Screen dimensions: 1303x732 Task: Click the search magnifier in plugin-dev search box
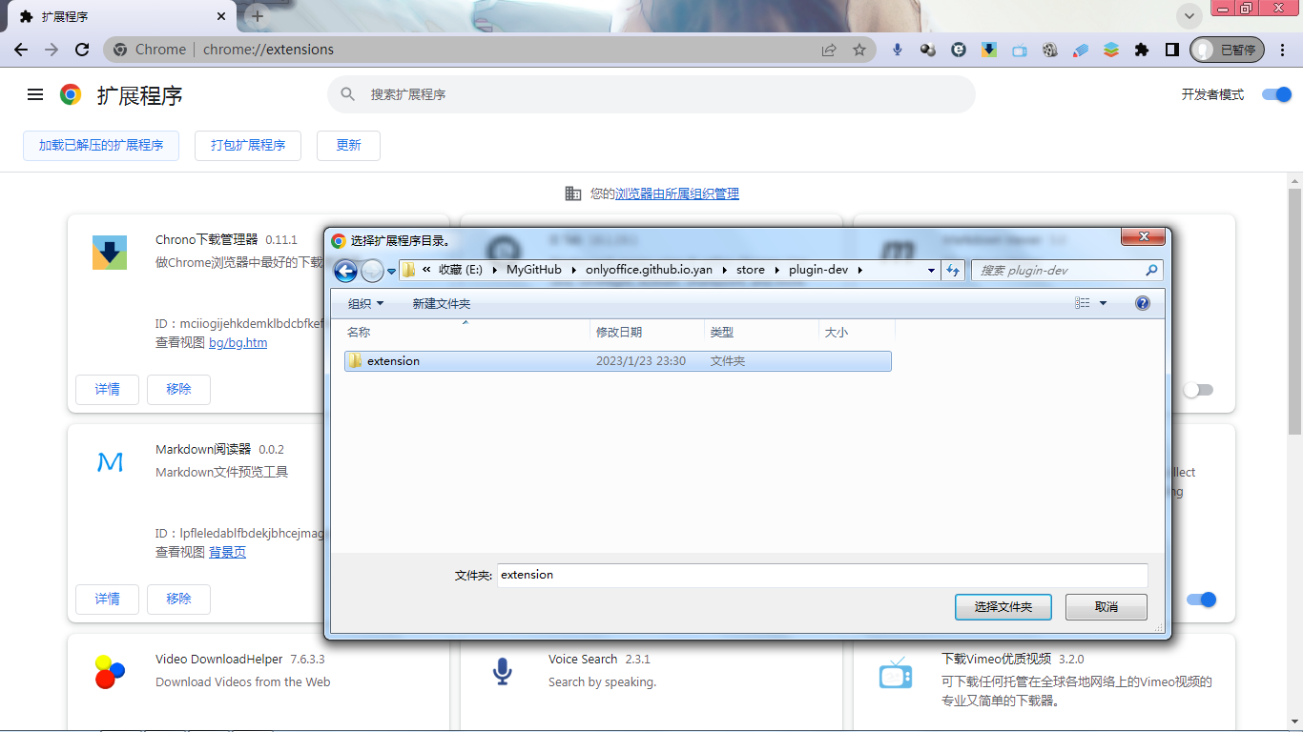1151,271
